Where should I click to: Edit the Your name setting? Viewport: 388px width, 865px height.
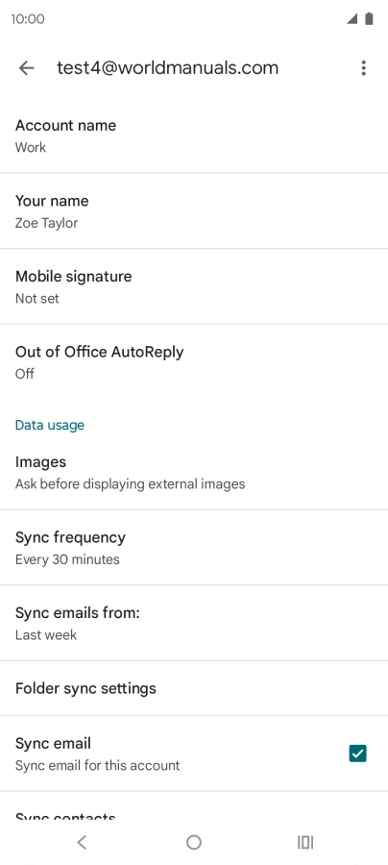click(194, 211)
